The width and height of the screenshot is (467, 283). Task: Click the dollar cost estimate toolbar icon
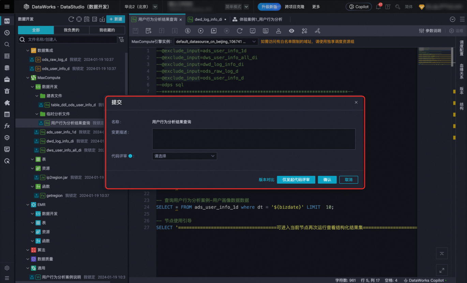(187, 31)
